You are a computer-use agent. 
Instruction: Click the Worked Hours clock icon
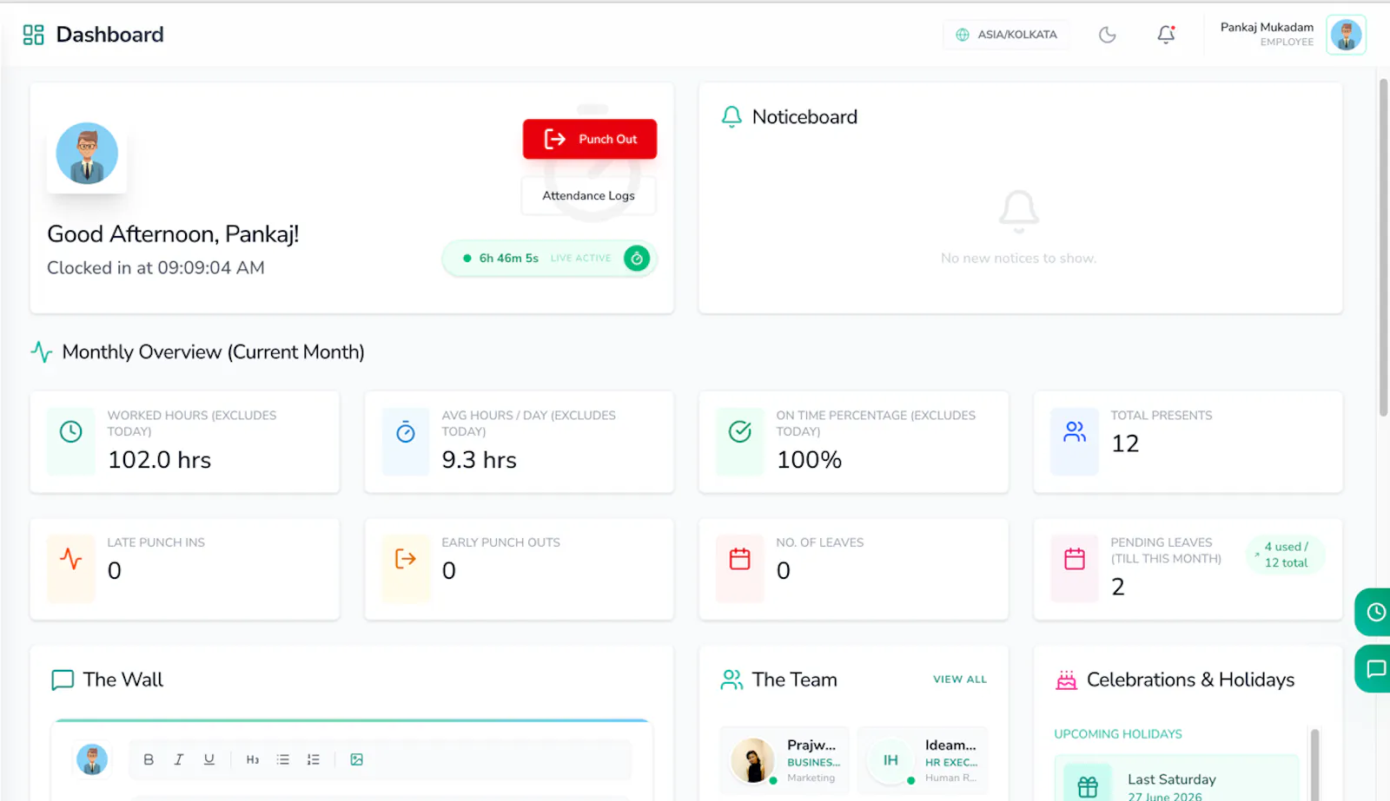(71, 431)
